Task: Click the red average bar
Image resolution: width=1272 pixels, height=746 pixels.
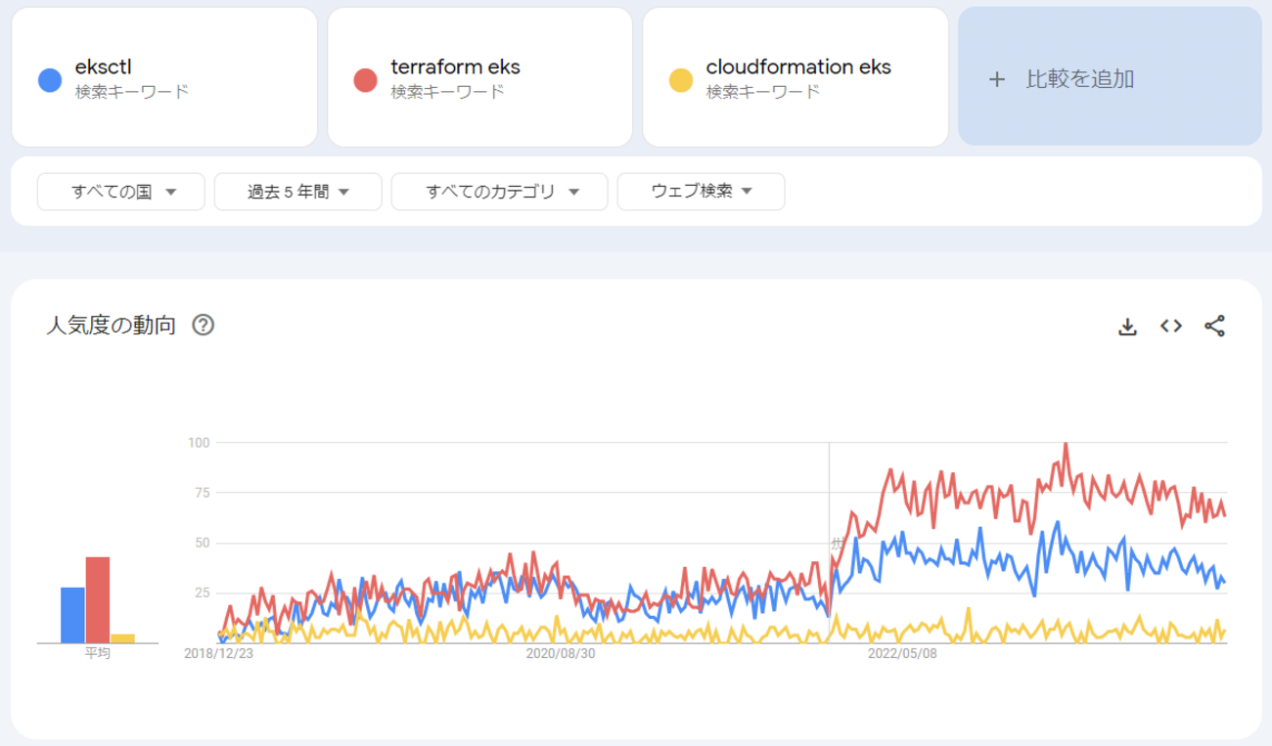Action: coord(98,599)
